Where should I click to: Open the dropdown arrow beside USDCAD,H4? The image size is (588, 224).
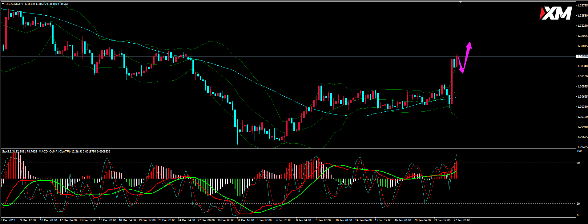[x=3, y=4]
